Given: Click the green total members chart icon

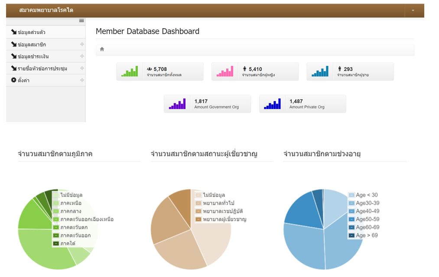Looking at the screenshot, I should 130,71.
